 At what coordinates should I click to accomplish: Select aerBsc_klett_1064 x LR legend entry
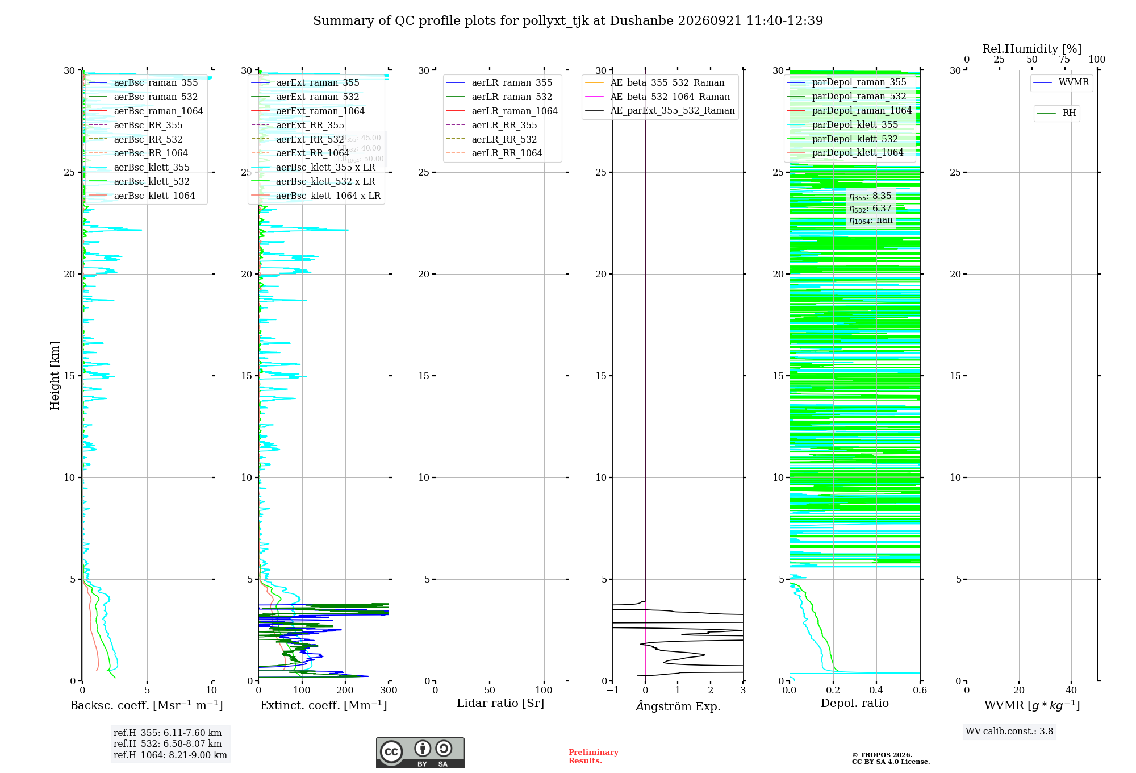coord(316,196)
